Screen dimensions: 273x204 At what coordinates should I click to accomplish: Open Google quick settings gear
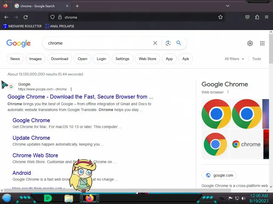tap(250, 43)
